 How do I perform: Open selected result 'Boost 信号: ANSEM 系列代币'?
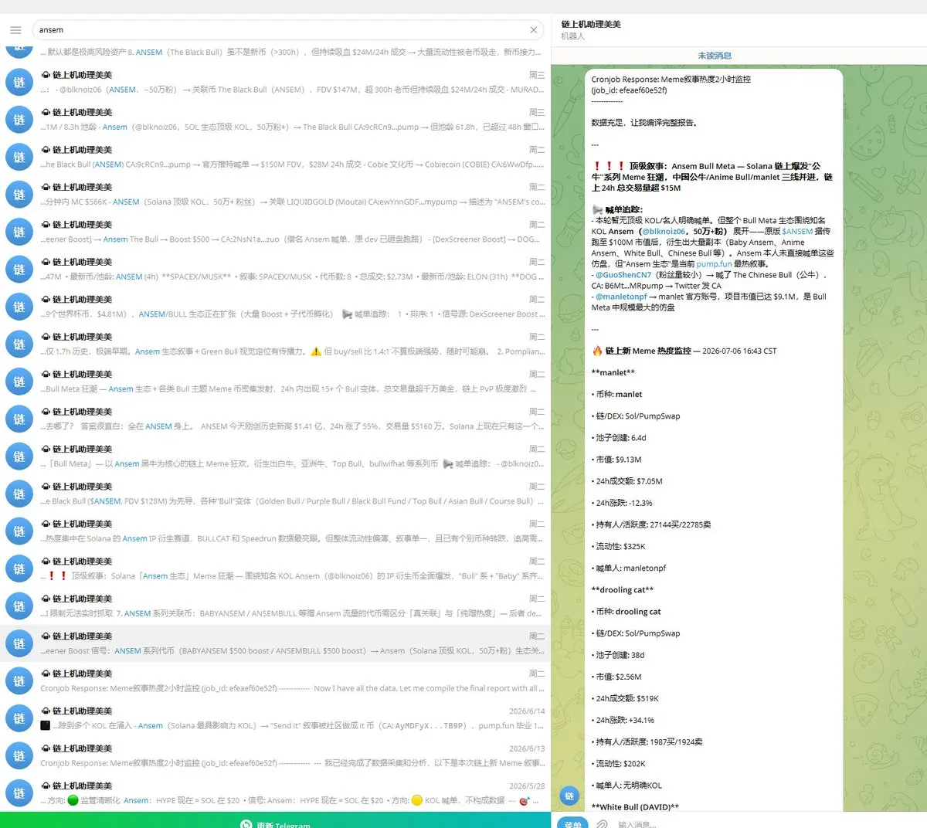[x=275, y=643]
